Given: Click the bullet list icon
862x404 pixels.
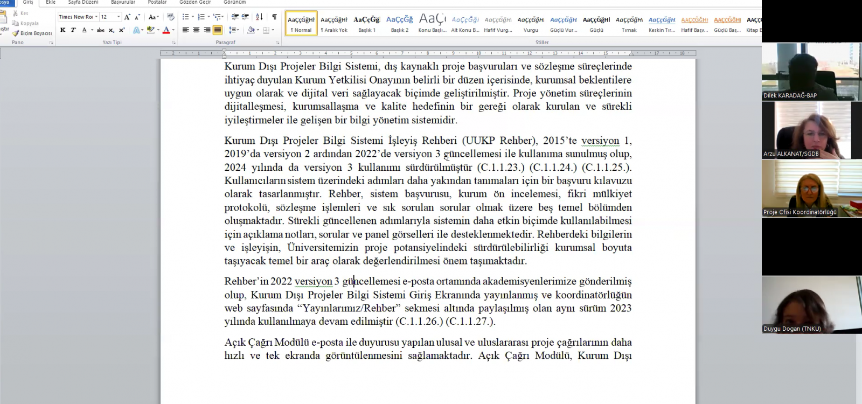Looking at the screenshot, I should (x=185, y=17).
